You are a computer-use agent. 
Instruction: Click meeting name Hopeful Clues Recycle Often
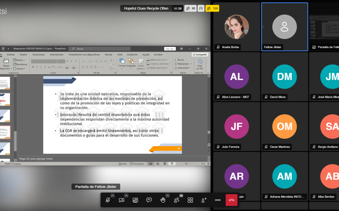tap(146, 8)
